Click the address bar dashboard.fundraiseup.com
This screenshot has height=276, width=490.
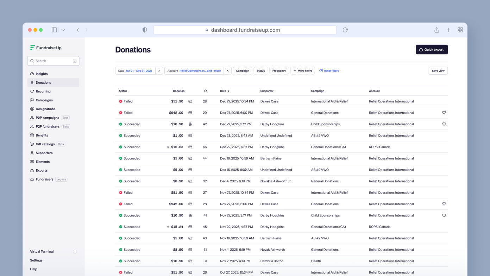[245, 30]
